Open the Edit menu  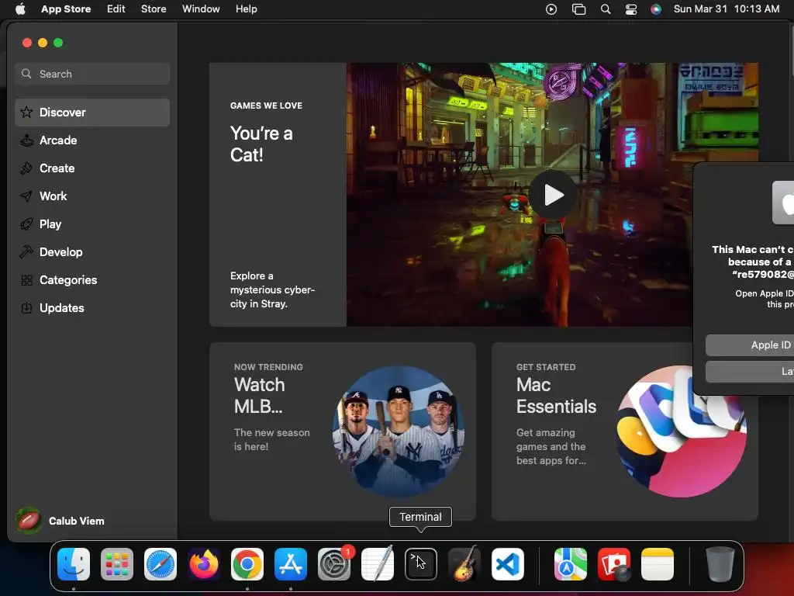pyautogui.click(x=116, y=9)
